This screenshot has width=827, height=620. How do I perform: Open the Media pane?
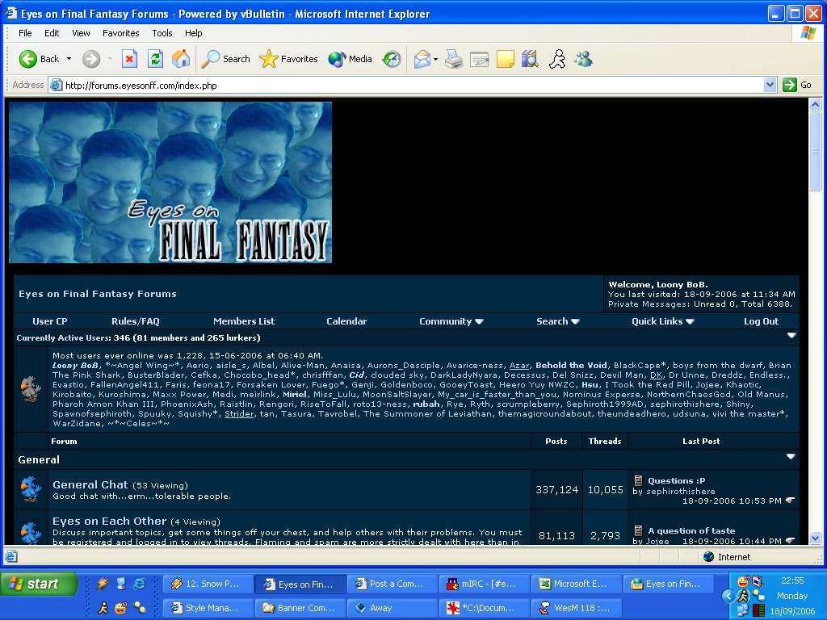coord(350,58)
